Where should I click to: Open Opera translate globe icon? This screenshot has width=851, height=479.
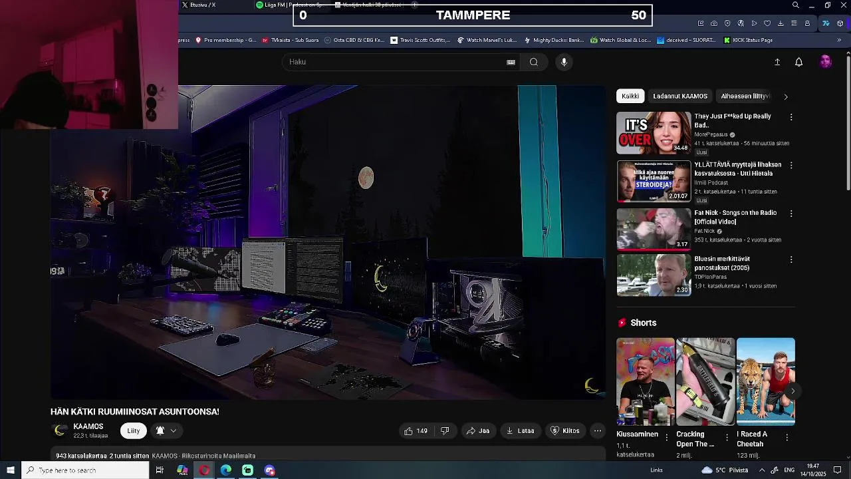point(741,23)
